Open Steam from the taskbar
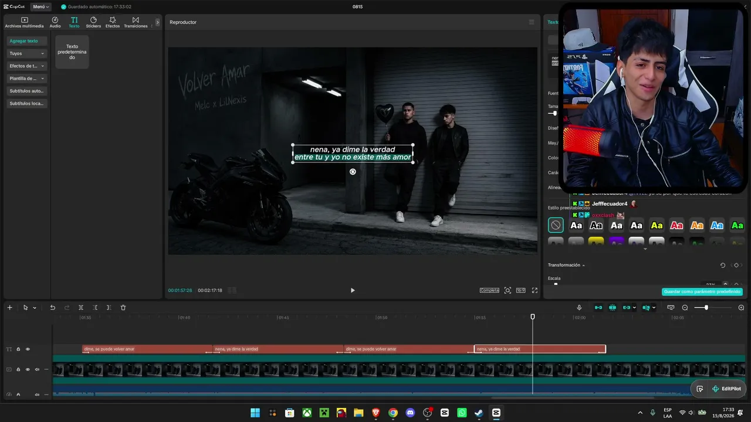Viewport: 751px width, 422px height. pyautogui.click(x=479, y=413)
